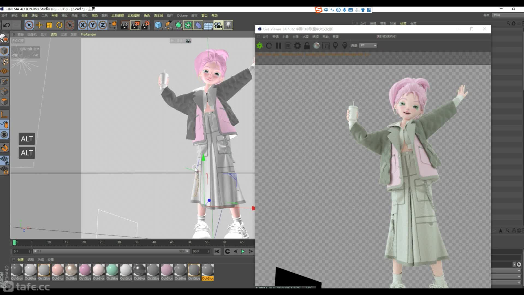
Task: Open ProRender viewport menu
Action: point(88,34)
